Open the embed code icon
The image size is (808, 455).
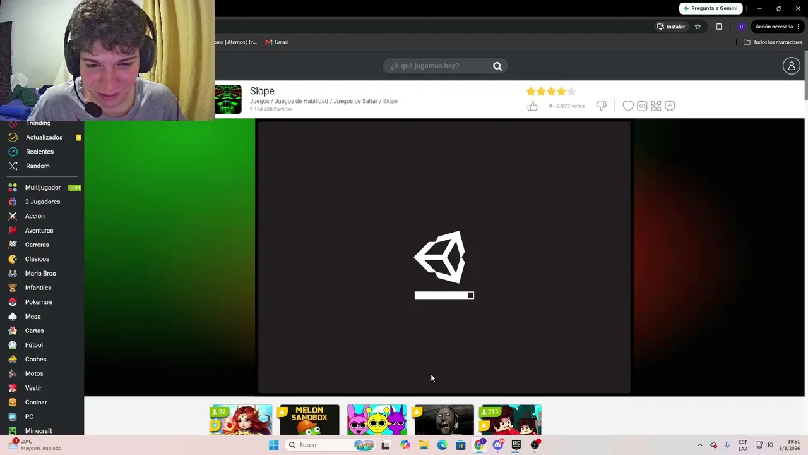tap(642, 106)
